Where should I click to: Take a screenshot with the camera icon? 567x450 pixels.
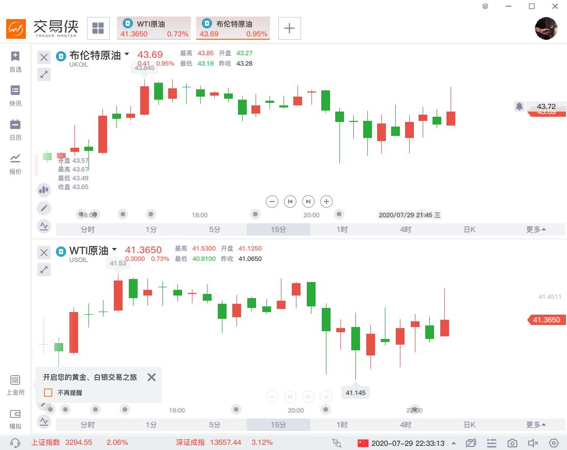pos(512,443)
